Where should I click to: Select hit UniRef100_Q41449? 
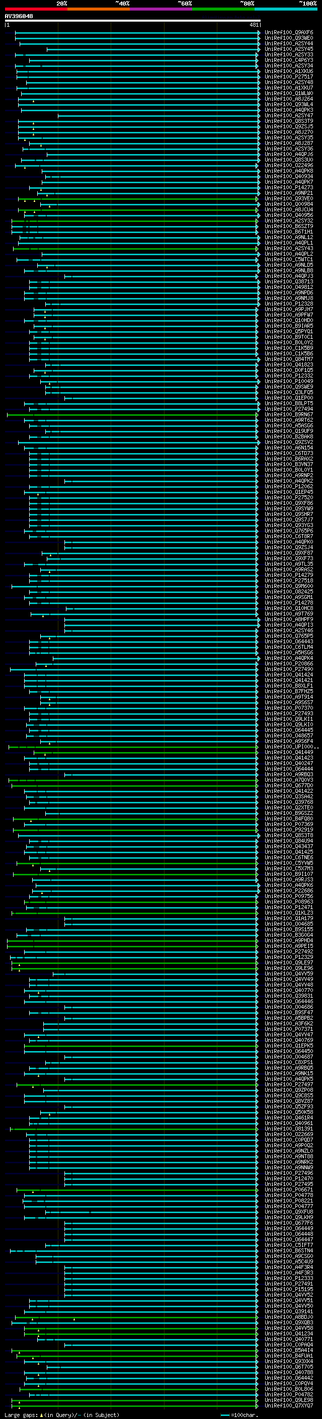pos(289,753)
